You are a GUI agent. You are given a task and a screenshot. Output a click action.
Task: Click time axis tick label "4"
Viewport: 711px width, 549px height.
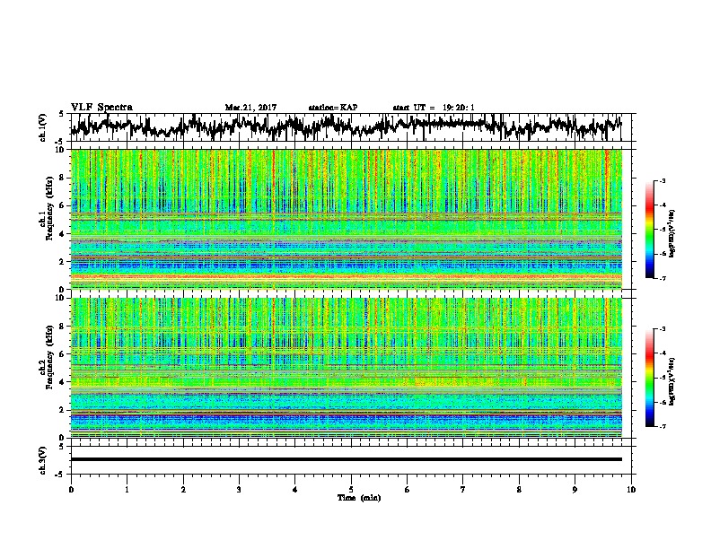click(x=295, y=489)
